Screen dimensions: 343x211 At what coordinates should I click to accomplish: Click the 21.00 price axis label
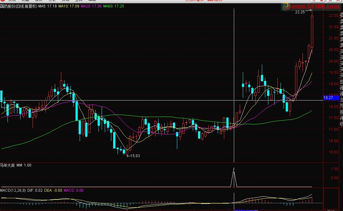(333, 38)
